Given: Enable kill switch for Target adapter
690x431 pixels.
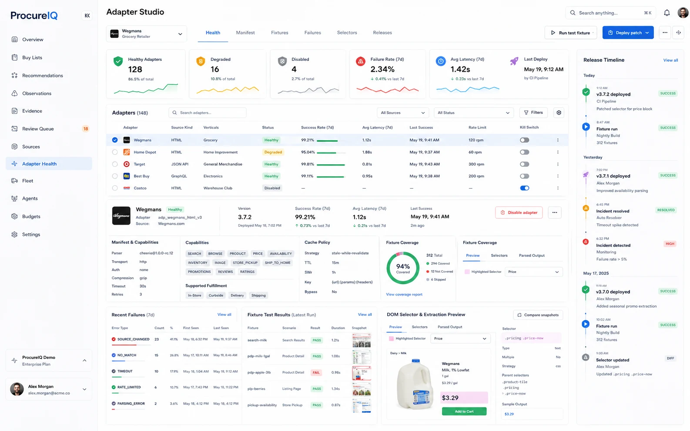Looking at the screenshot, I should point(525,164).
